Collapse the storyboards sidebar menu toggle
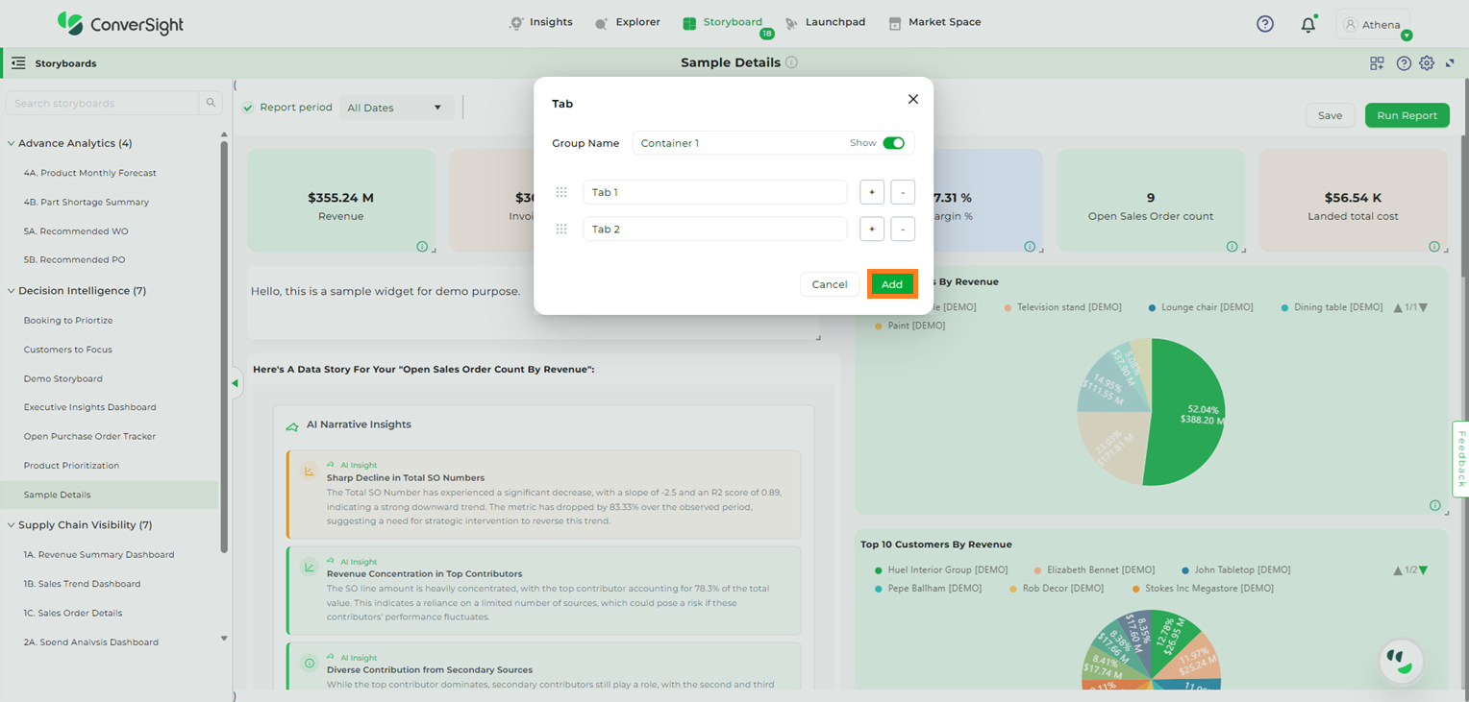1469x702 pixels. 18,63
